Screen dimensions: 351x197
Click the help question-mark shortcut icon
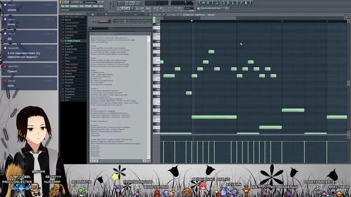[250, 3]
